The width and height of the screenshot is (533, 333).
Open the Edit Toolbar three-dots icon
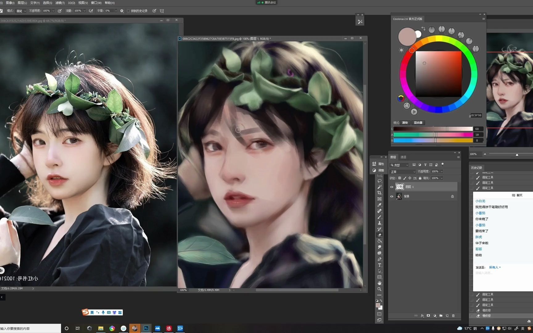click(x=379, y=295)
